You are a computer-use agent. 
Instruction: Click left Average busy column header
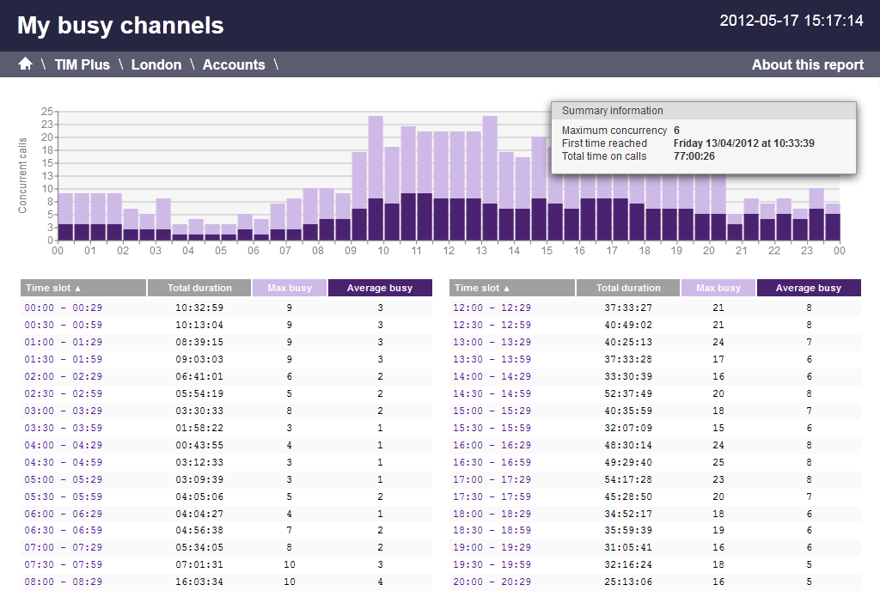pos(380,288)
